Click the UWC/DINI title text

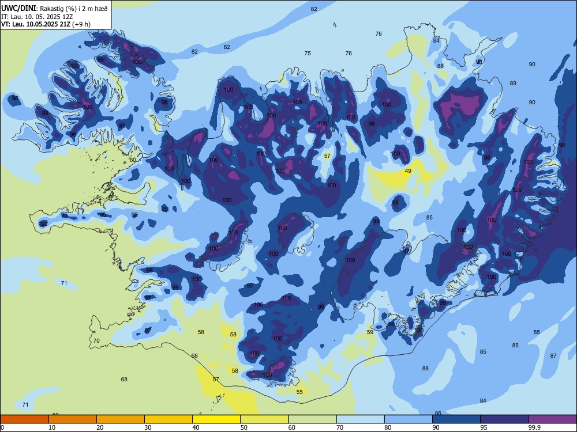[18, 9]
